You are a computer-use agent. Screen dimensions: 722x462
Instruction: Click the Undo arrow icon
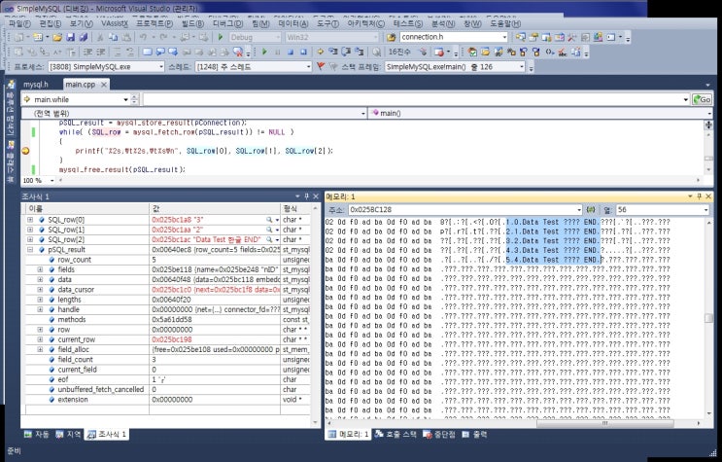point(143,37)
